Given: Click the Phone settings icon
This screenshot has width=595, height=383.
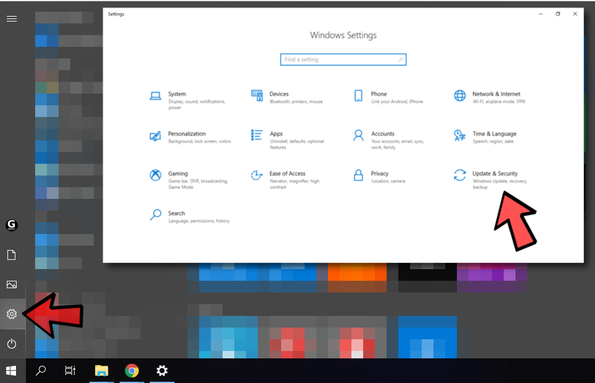Looking at the screenshot, I should pos(358,95).
